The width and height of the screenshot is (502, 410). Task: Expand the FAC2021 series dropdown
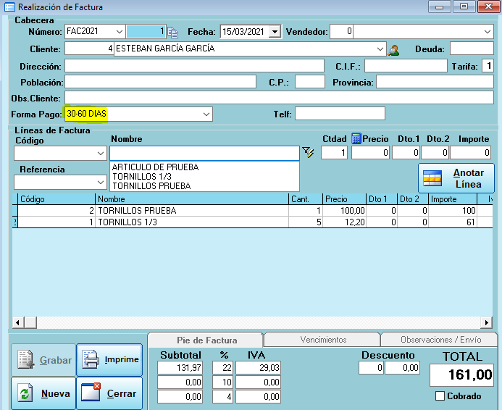click(120, 32)
